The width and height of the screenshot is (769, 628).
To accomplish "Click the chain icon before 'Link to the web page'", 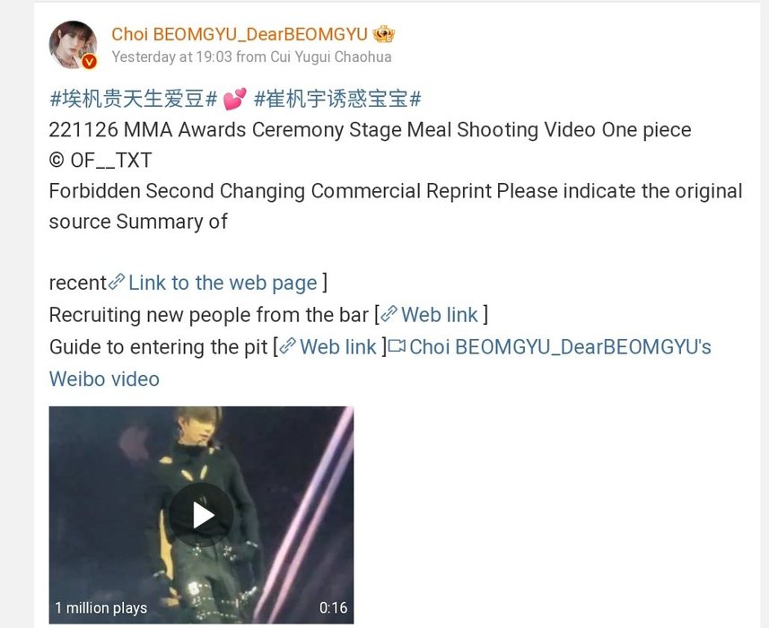I will (117, 282).
